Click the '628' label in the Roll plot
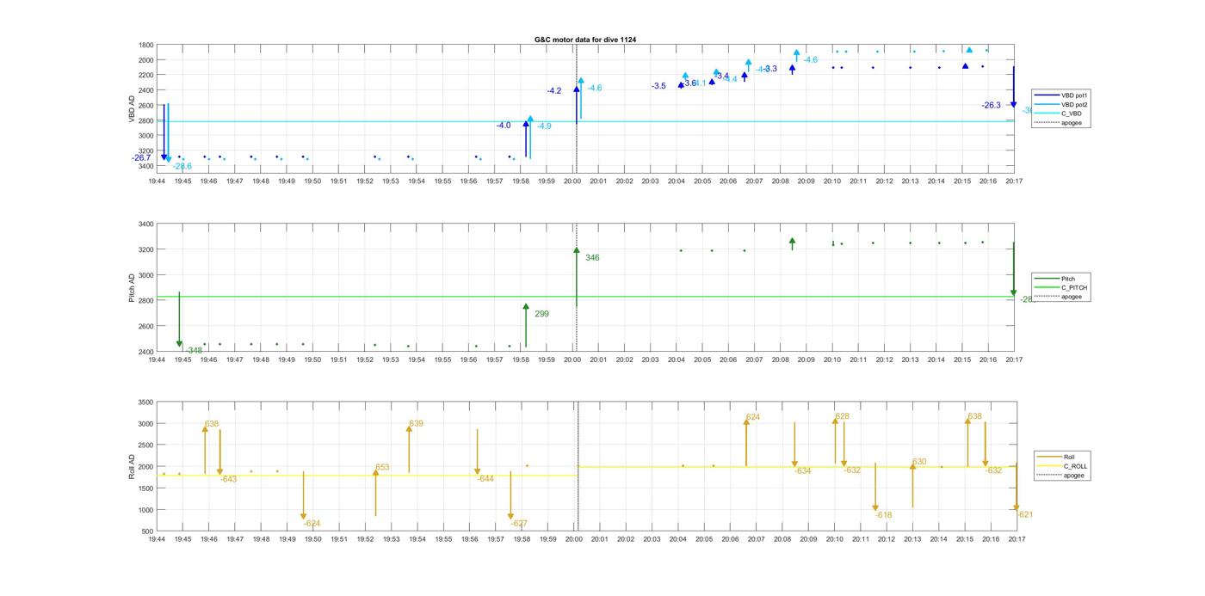 pos(843,416)
